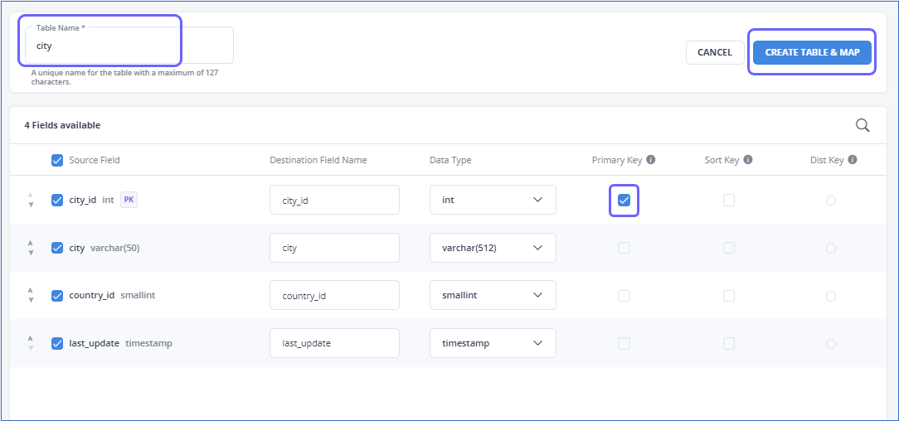Toggle the select-all Source Field checkbox
The height and width of the screenshot is (421, 899).
pos(56,161)
